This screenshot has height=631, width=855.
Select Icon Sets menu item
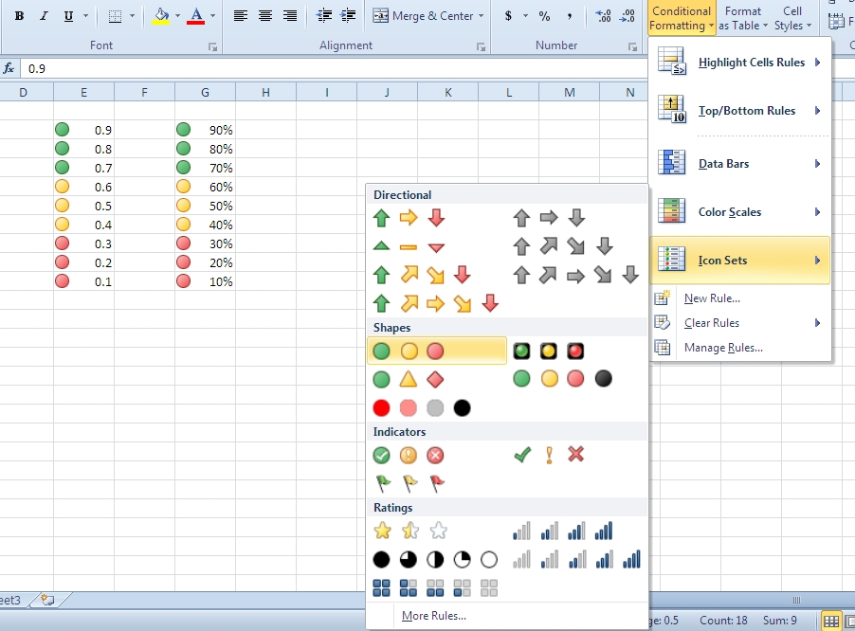pyautogui.click(x=740, y=260)
